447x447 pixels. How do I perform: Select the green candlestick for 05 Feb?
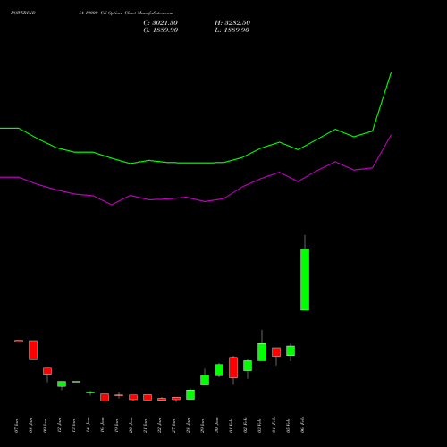coord(291,350)
